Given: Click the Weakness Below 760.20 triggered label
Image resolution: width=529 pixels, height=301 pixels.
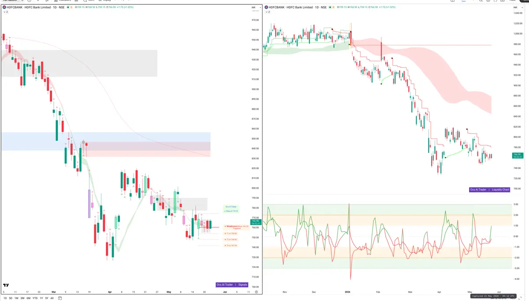Looking at the screenshot, I should coord(237,227).
